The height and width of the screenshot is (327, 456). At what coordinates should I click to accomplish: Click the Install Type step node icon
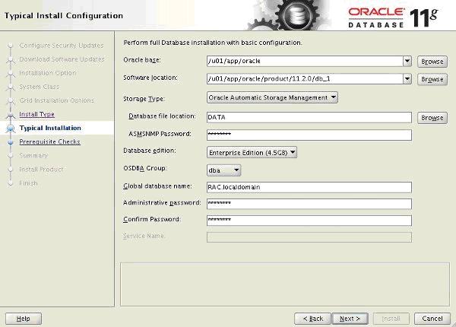[11, 115]
